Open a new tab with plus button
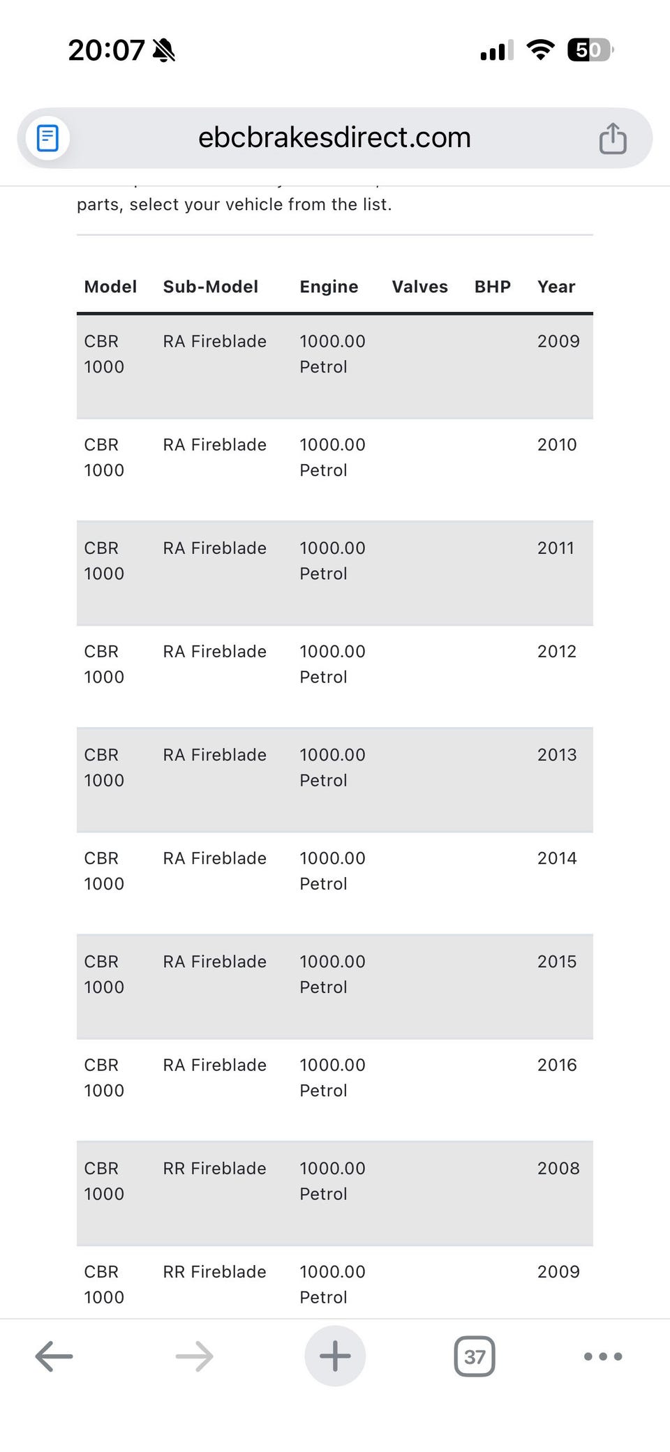Viewport: 670px width, 1452px height. 335,1356
